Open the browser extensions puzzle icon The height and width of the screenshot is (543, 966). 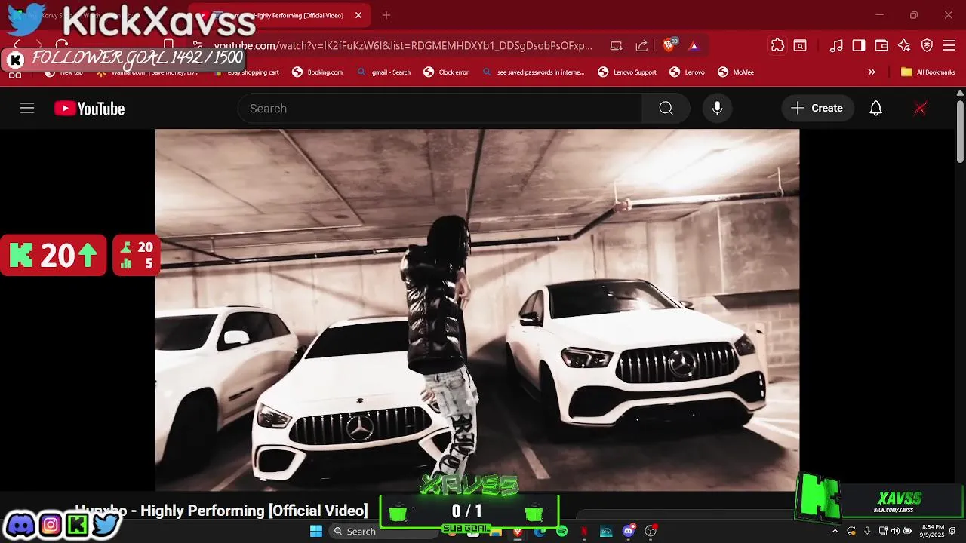coord(777,45)
